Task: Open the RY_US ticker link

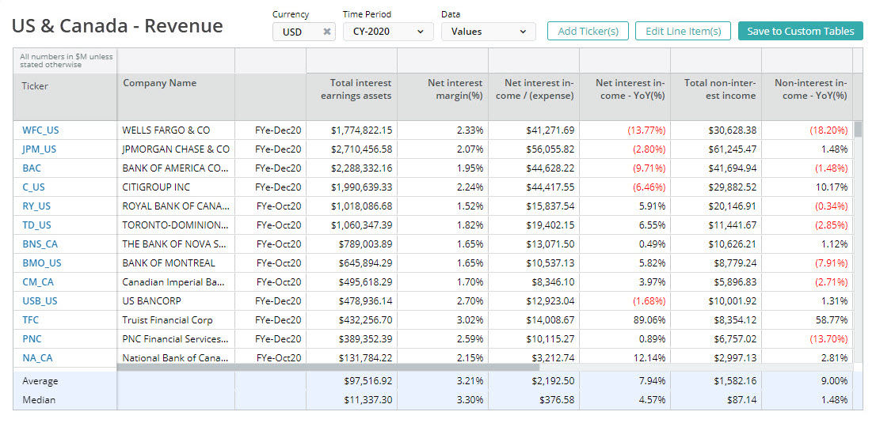Action: pos(36,206)
